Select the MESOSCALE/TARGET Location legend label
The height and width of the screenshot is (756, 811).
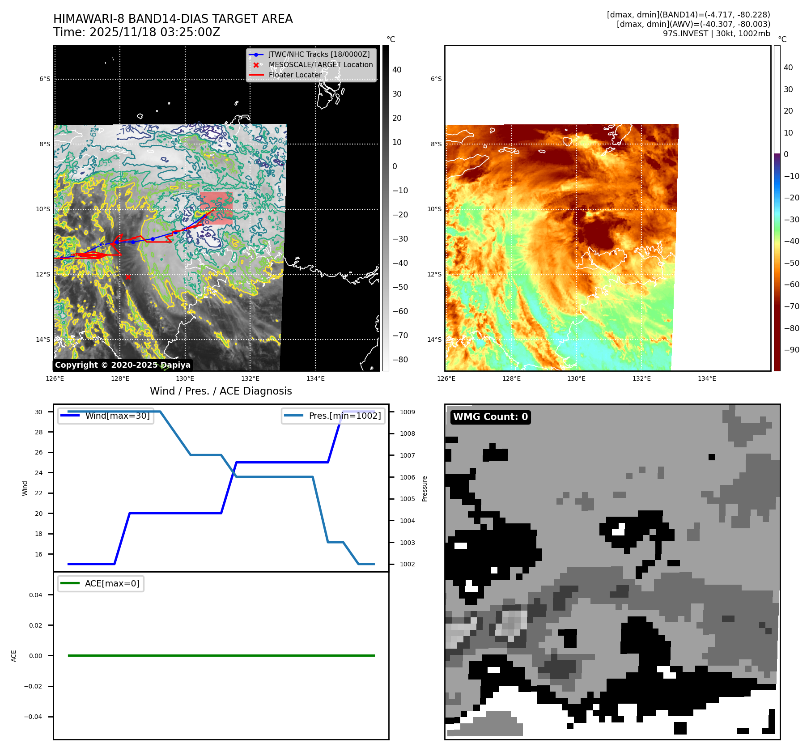(x=320, y=65)
